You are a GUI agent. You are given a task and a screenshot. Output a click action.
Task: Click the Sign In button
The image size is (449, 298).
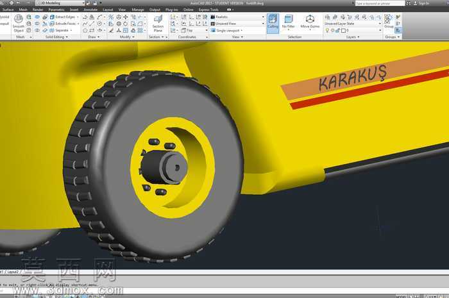[x=422, y=3]
